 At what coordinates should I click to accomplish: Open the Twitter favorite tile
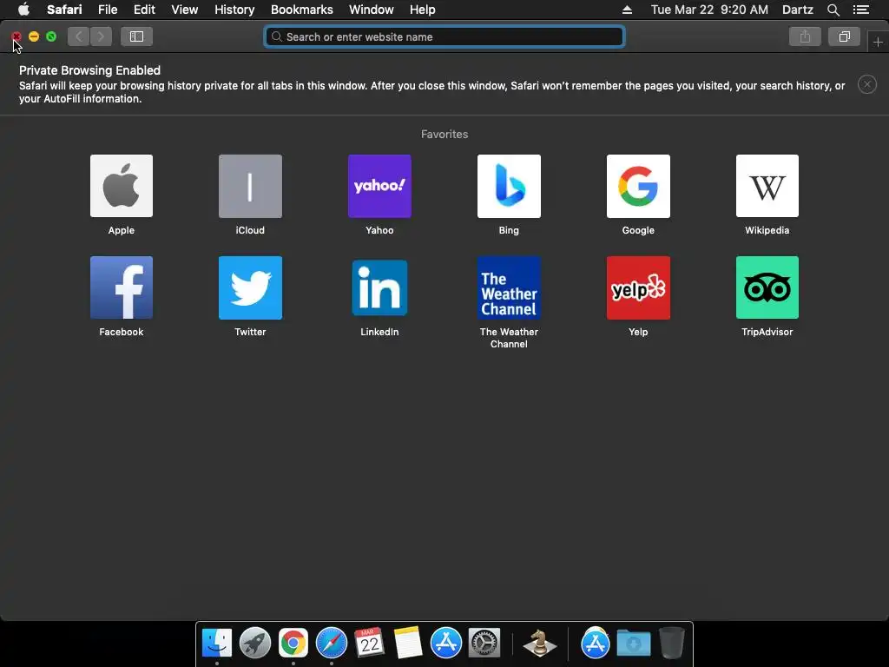[250, 287]
